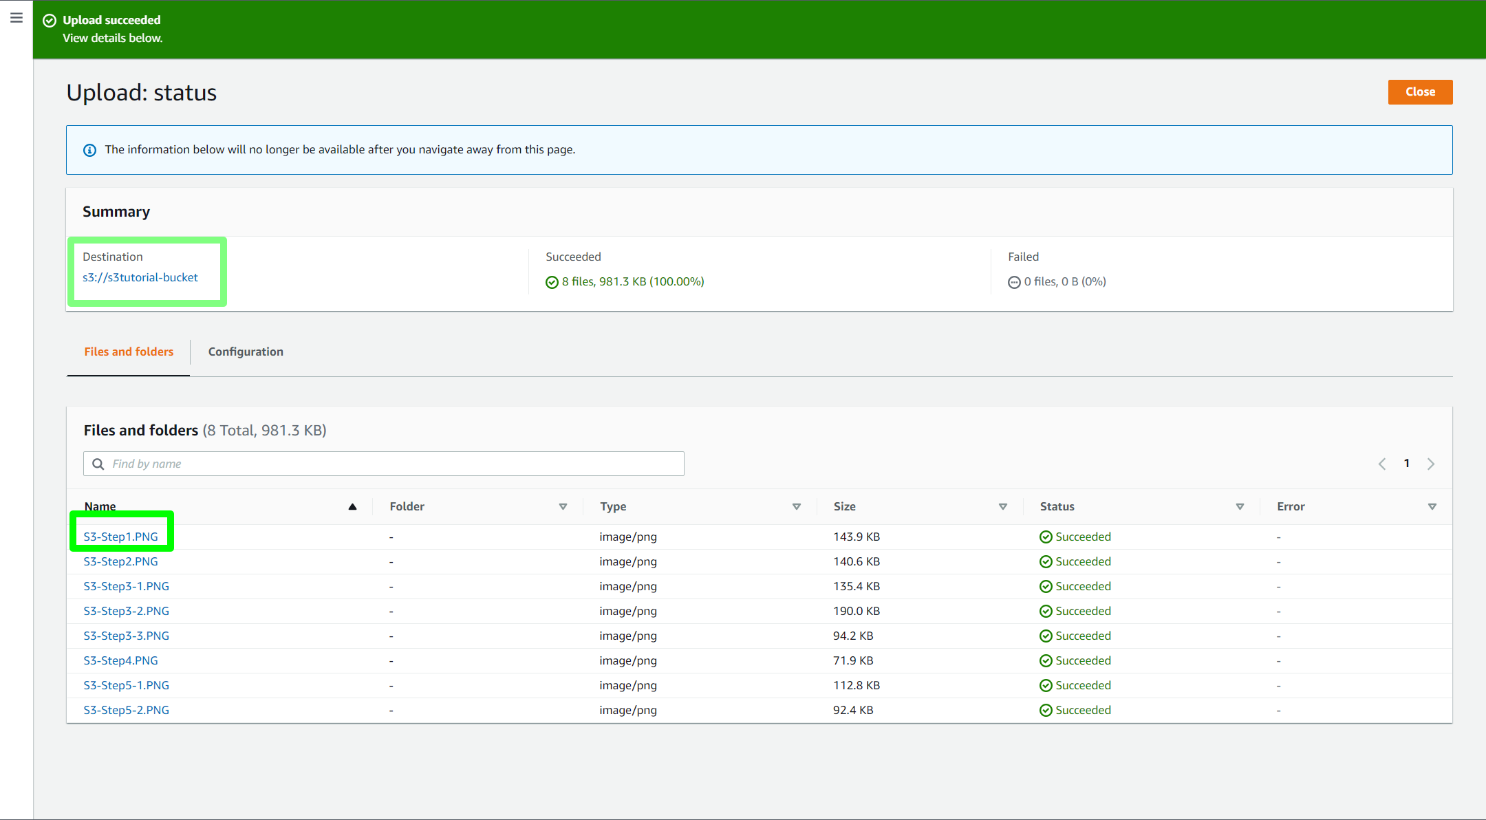Click the Upload succeeded checkmark icon
Image resolution: width=1486 pixels, height=820 pixels.
click(50, 21)
